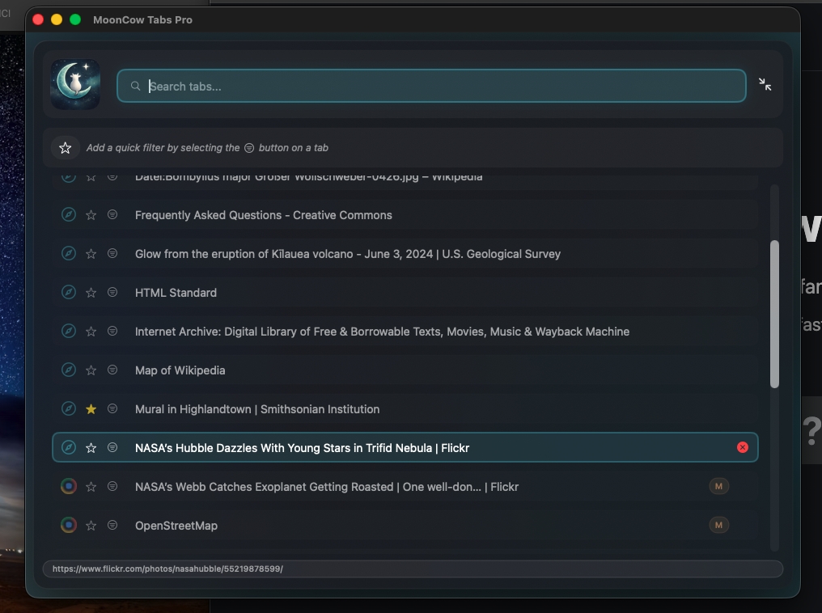Click the star icon in quick filter bar

[65, 148]
